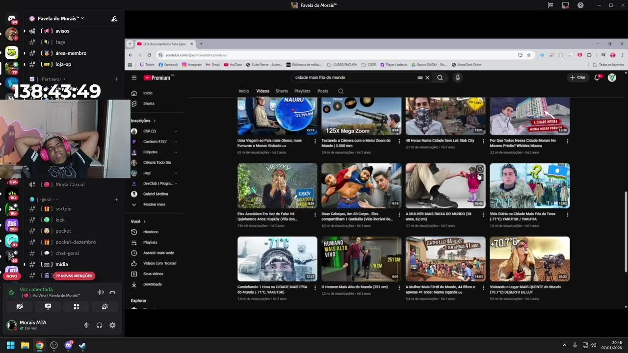Open Chrome from Windows taskbar
The width and height of the screenshot is (628, 353).
[39, 345]
